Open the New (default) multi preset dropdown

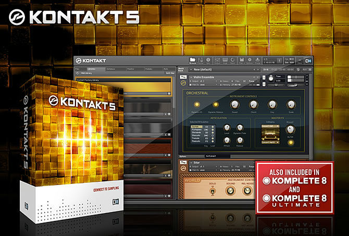coord(191,70)
